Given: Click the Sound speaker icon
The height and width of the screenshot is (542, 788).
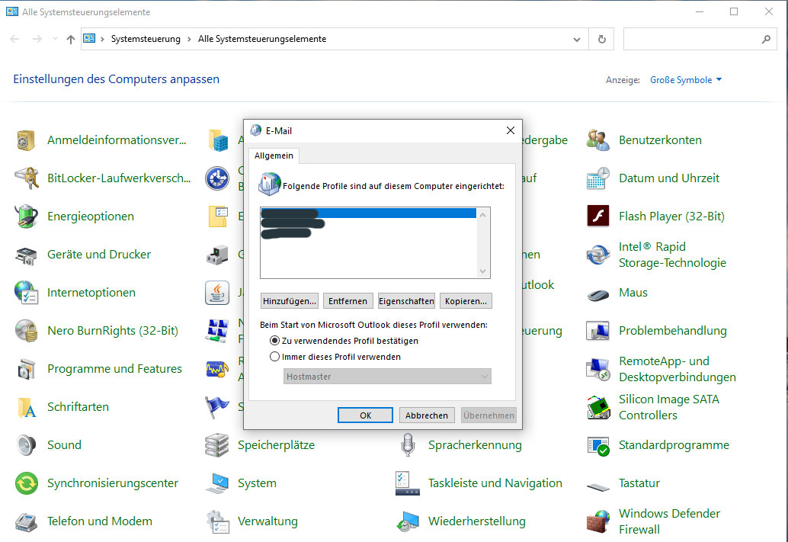Looking at the screenshot, I should 26,445.
